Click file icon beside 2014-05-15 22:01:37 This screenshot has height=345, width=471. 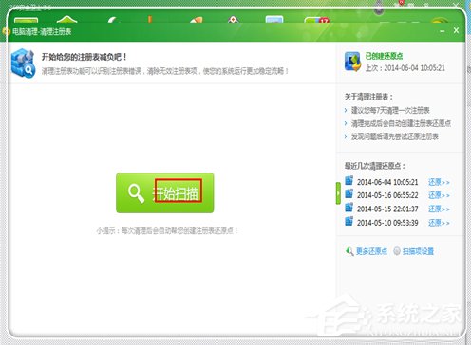pos(349,208)
